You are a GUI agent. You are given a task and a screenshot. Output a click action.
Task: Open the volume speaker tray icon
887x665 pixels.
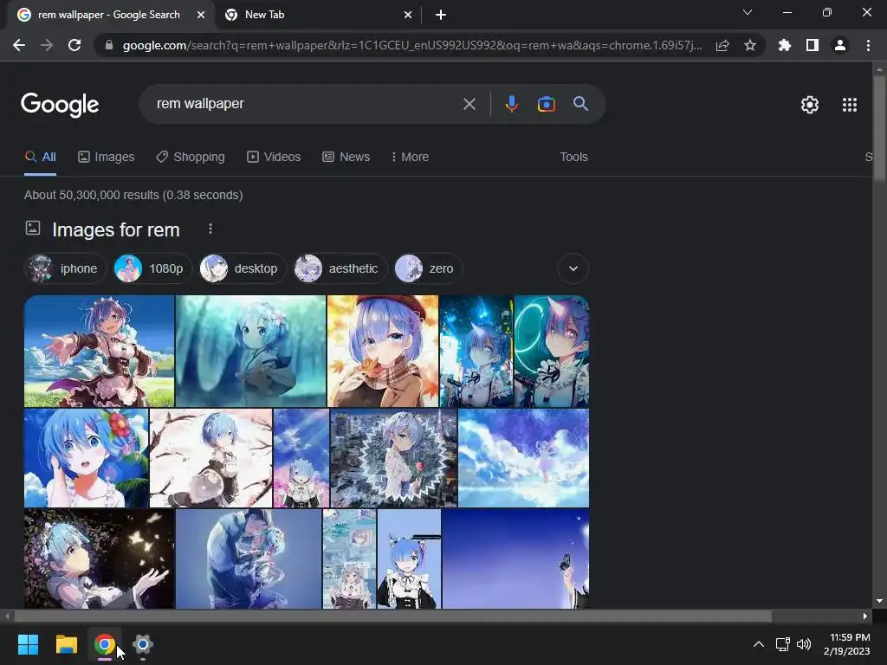click(804, 644)
